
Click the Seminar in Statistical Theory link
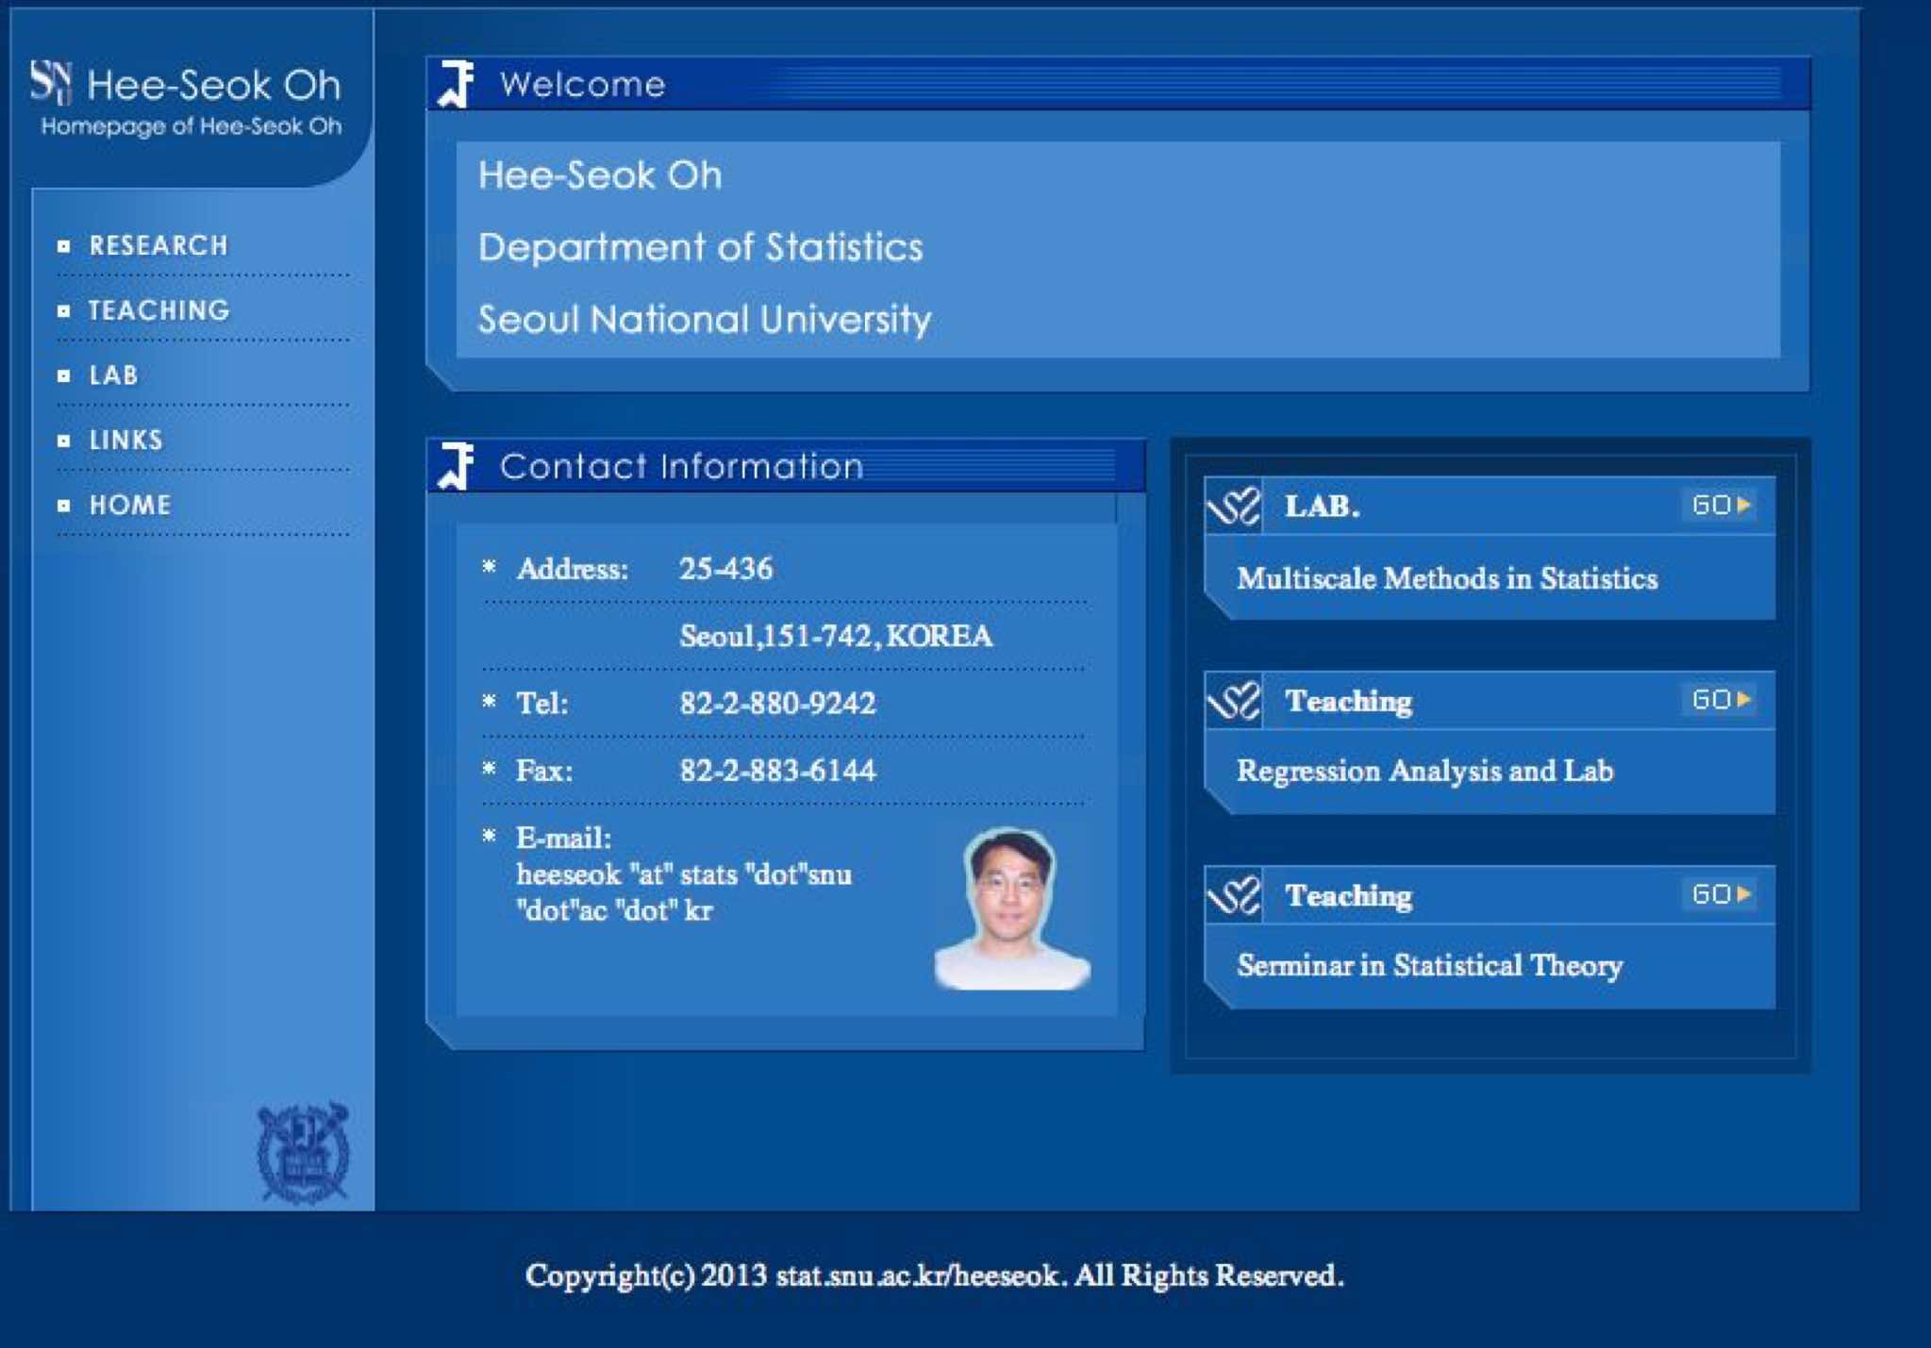pos(1429,966)
